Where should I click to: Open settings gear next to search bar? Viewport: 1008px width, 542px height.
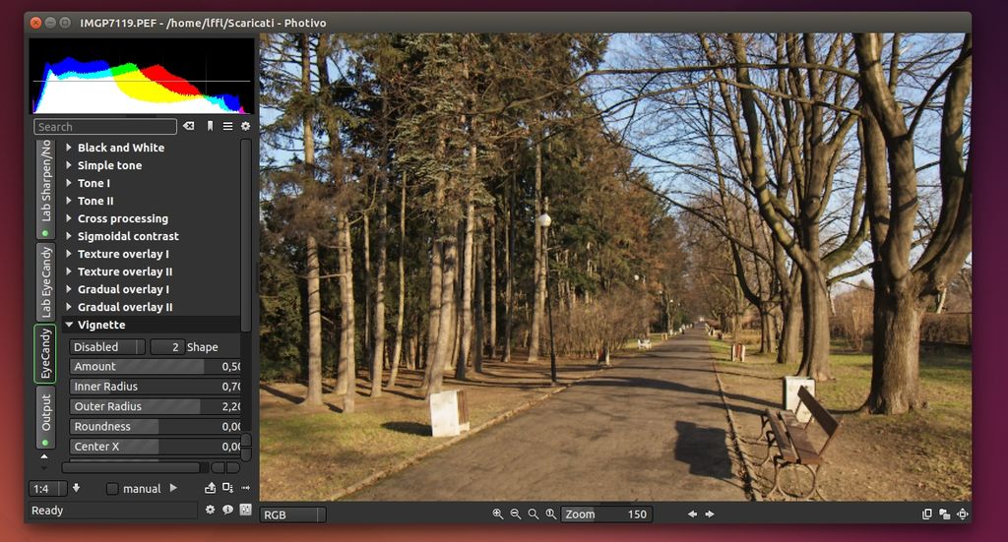(x=246, y=127)
